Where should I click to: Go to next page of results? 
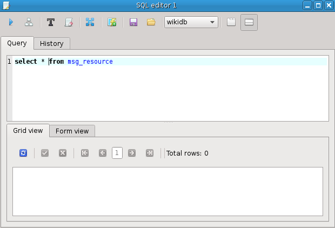click(x=132, y=153)
